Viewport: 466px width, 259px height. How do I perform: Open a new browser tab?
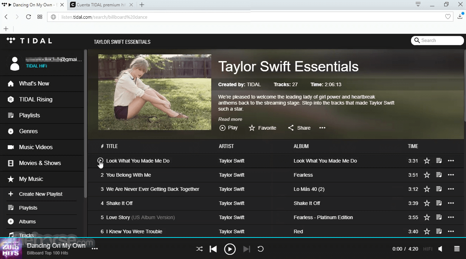pyautogui.click(x=142, y=5)
